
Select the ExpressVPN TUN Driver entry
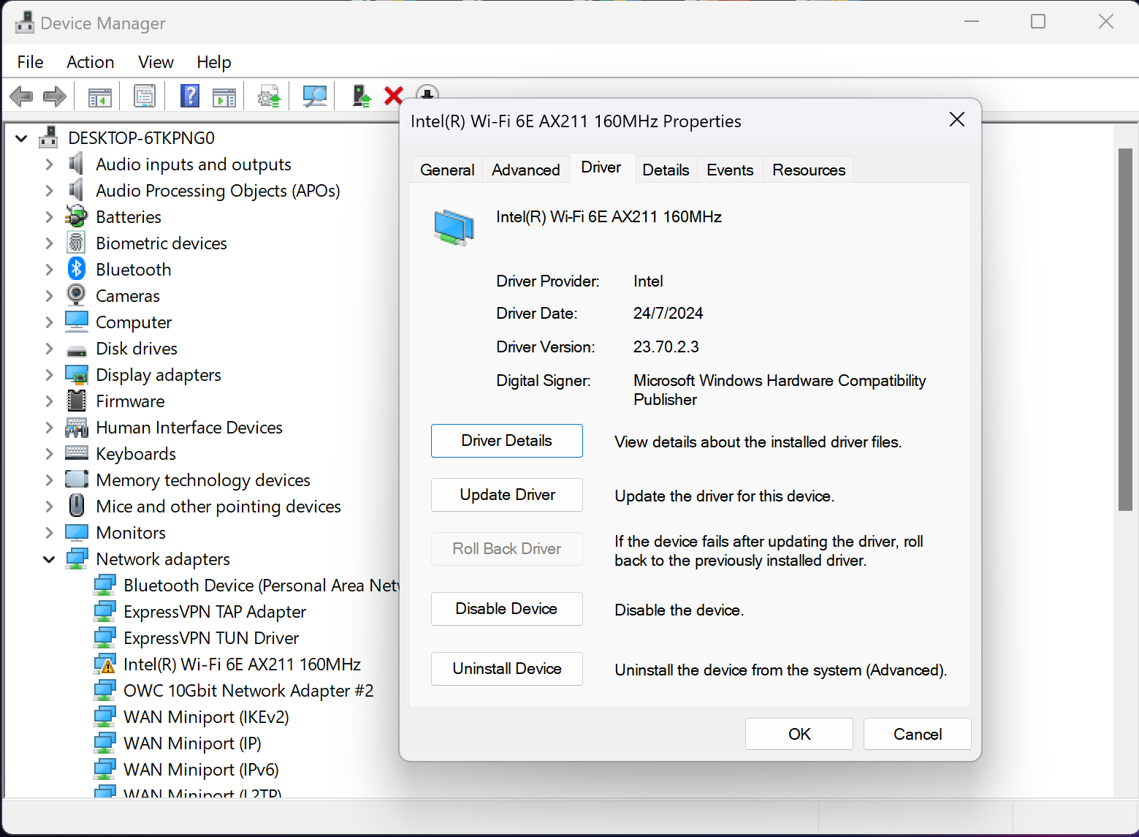(211, 638)
